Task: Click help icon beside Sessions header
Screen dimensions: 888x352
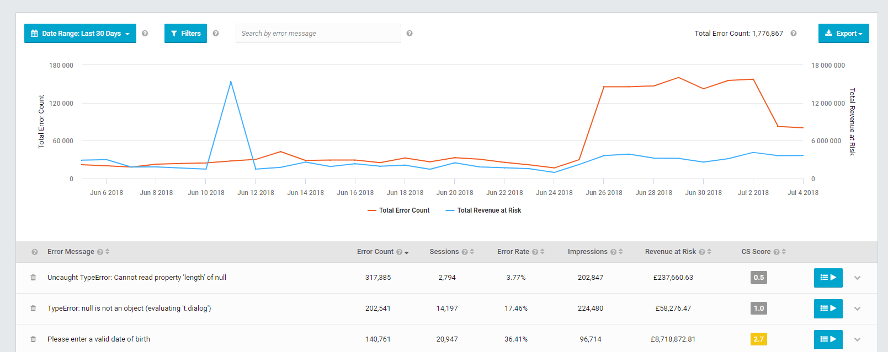Action: (x=465, y=252)
